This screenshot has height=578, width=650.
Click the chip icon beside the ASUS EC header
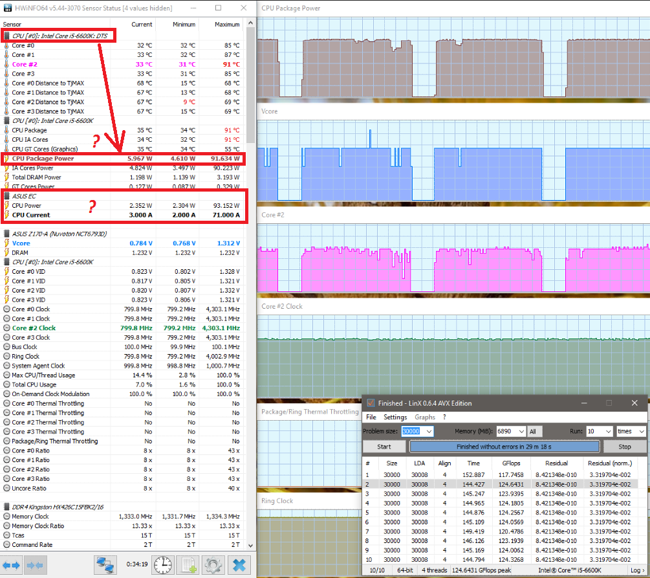(6, 196)
